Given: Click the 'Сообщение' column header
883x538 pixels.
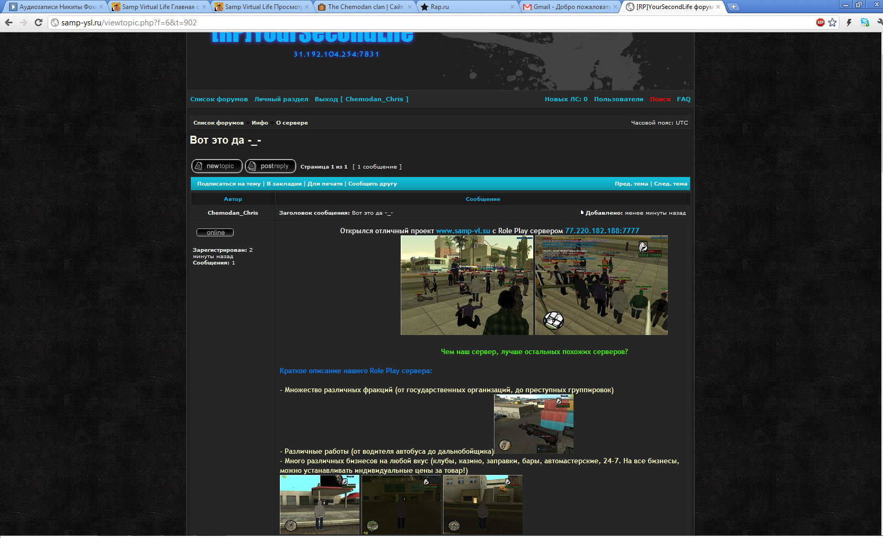Looking at the screenshot, I should (x=483, y=199).
